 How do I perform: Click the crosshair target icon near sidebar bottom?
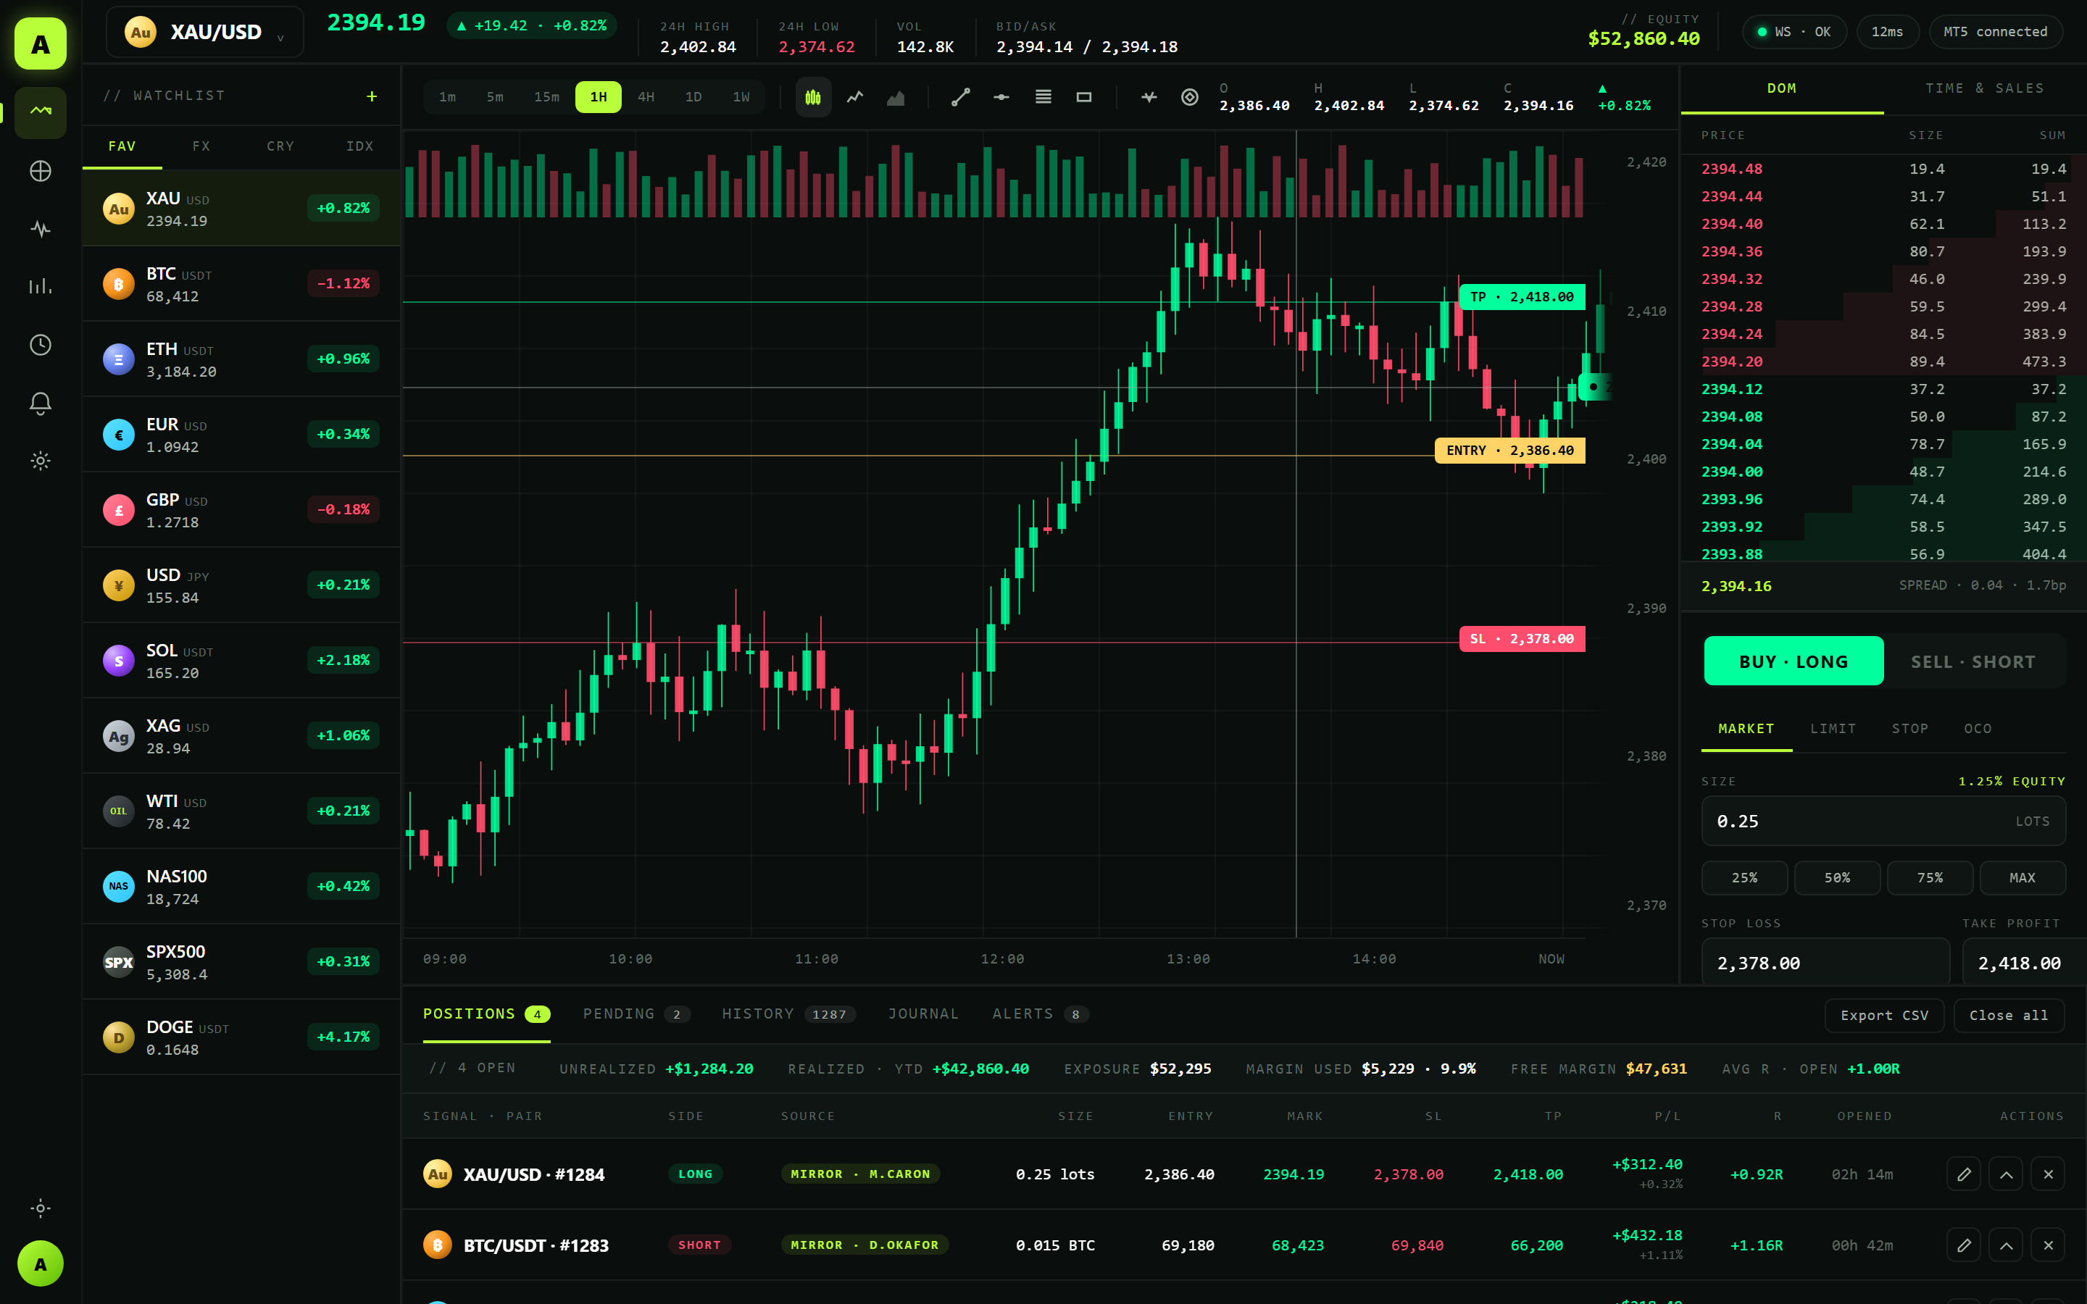[41, 1208]
